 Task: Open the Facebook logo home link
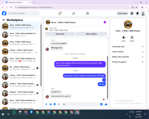pyautogui.click(x=4, y=13)
